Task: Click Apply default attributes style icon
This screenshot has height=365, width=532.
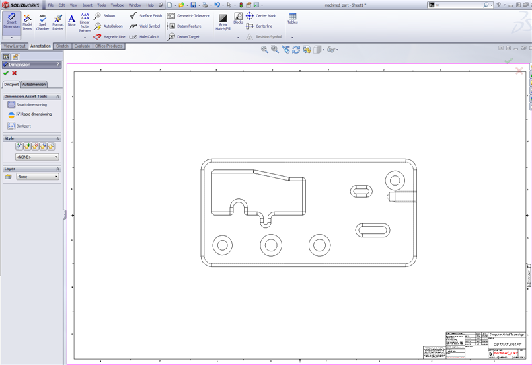Action: [19, 147]
